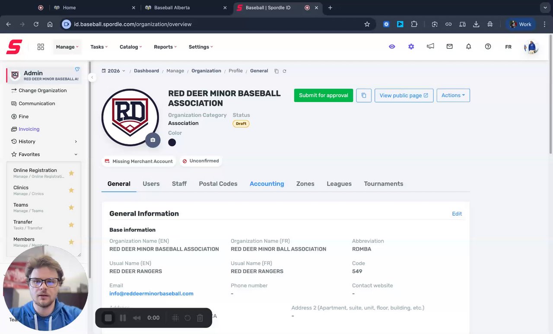This screenshot has width=553, height=334.
Task: Pause the screen recording
Action: pos(123,318)
